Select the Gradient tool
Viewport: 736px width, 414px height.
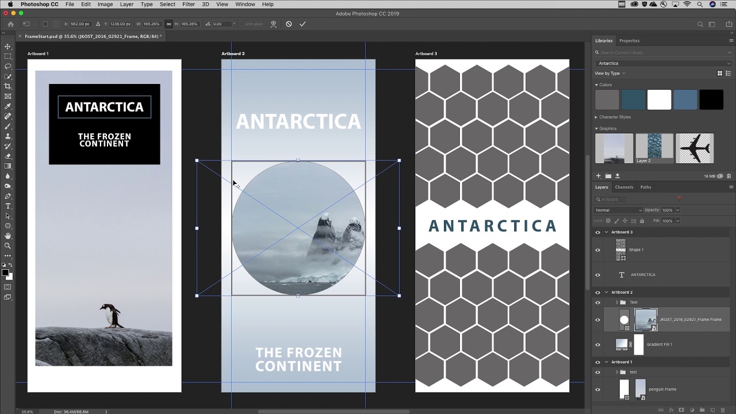[7, 166]
